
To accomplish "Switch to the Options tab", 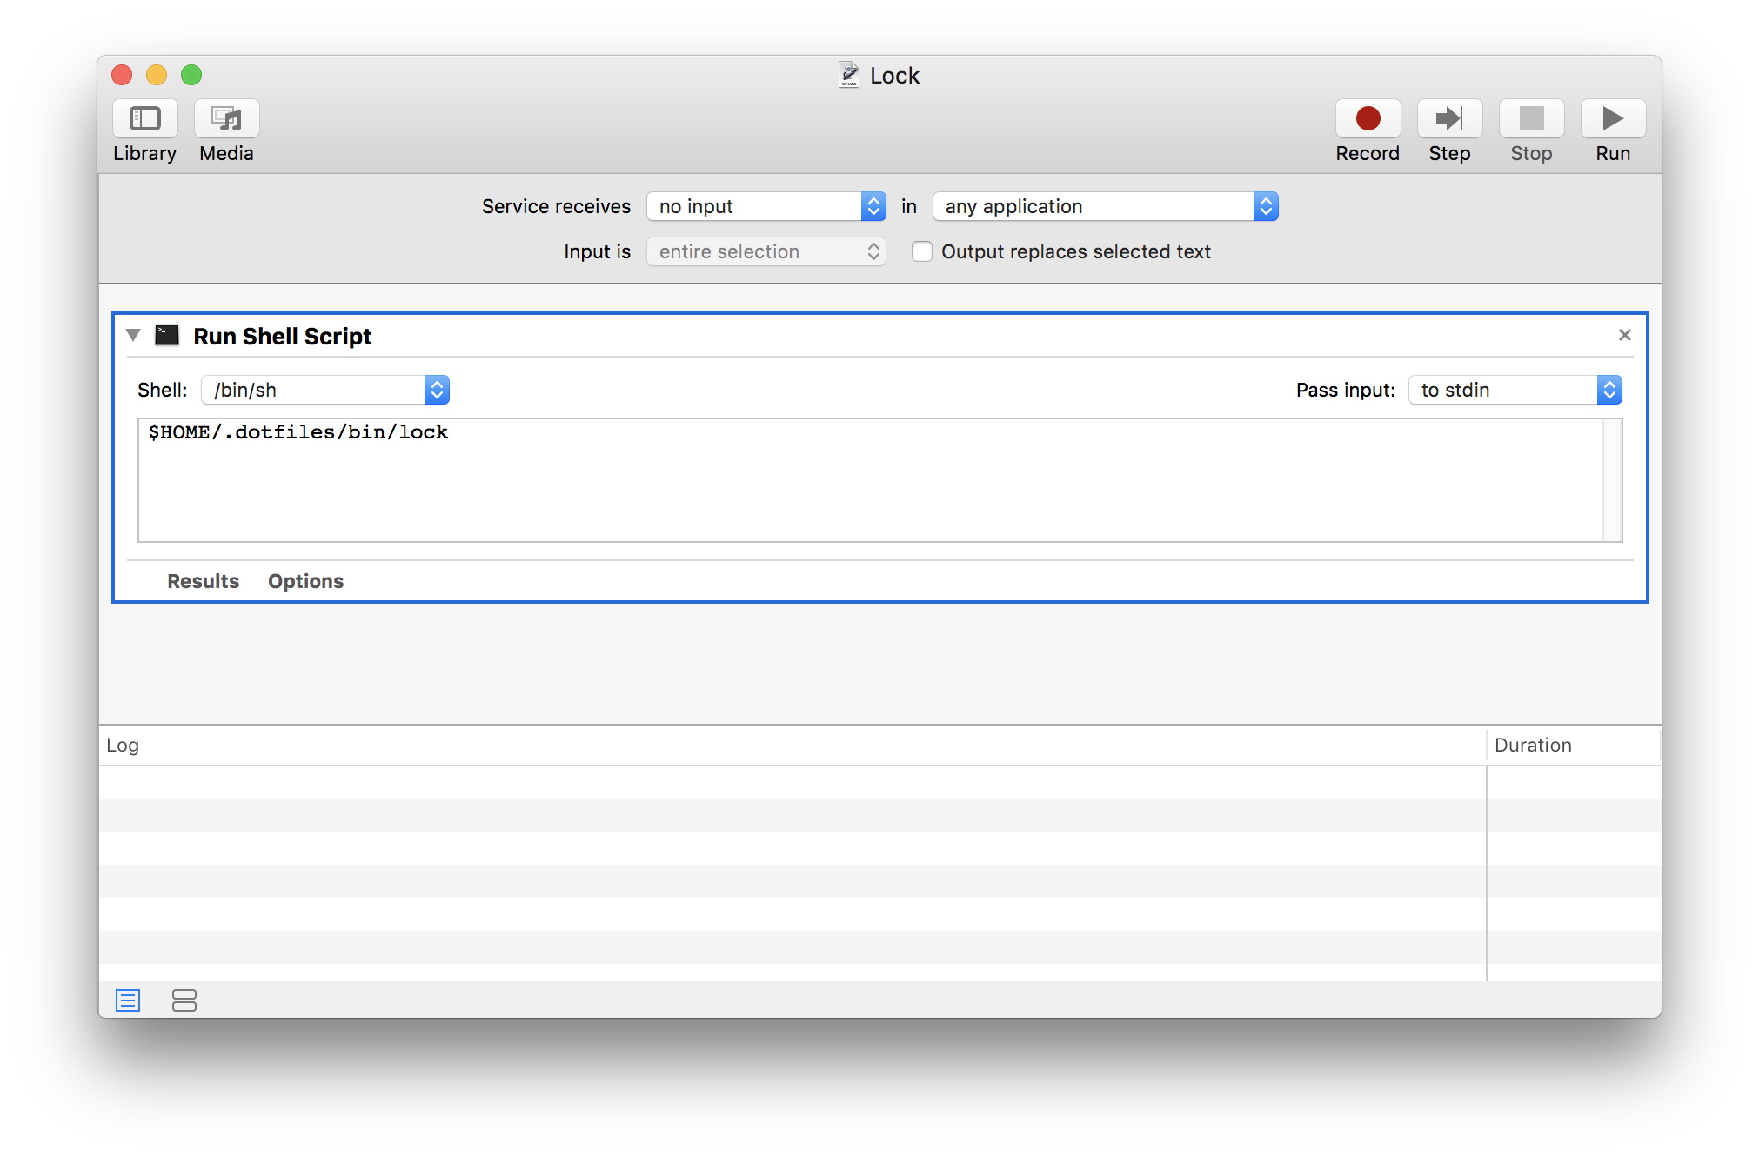I will point(306,579).
